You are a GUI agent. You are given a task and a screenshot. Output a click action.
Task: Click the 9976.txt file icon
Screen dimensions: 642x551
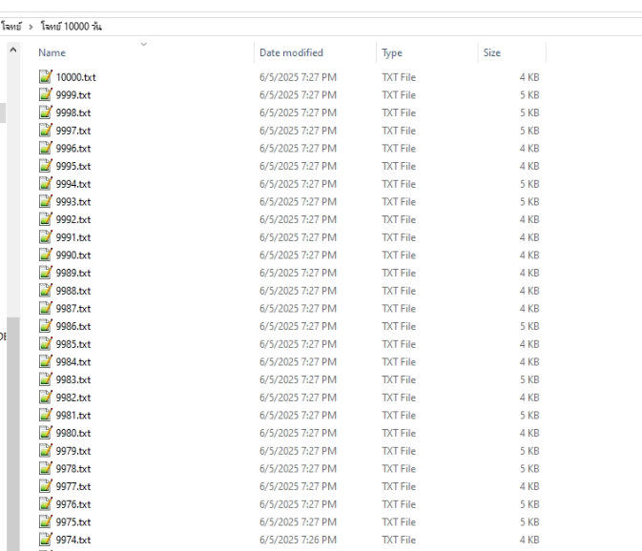(46, 504)
